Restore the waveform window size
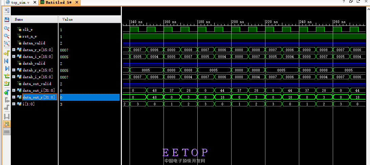This screenshot has width=370, height=165. click(x=351, y=2)
